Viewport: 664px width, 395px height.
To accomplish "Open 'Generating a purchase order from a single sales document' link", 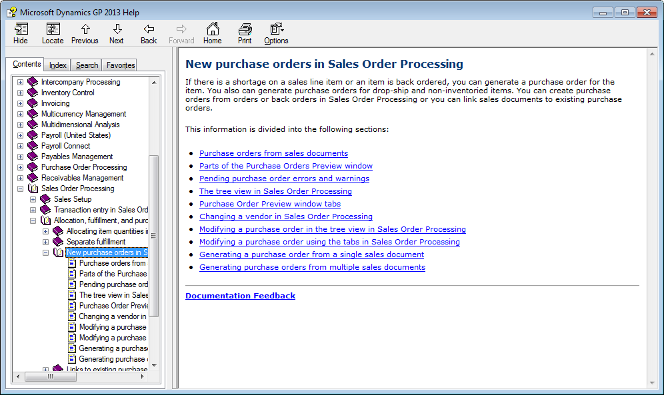I will pos(312,254).
